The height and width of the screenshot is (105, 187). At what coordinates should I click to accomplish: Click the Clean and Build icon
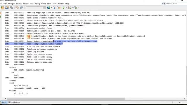(59, 8)
